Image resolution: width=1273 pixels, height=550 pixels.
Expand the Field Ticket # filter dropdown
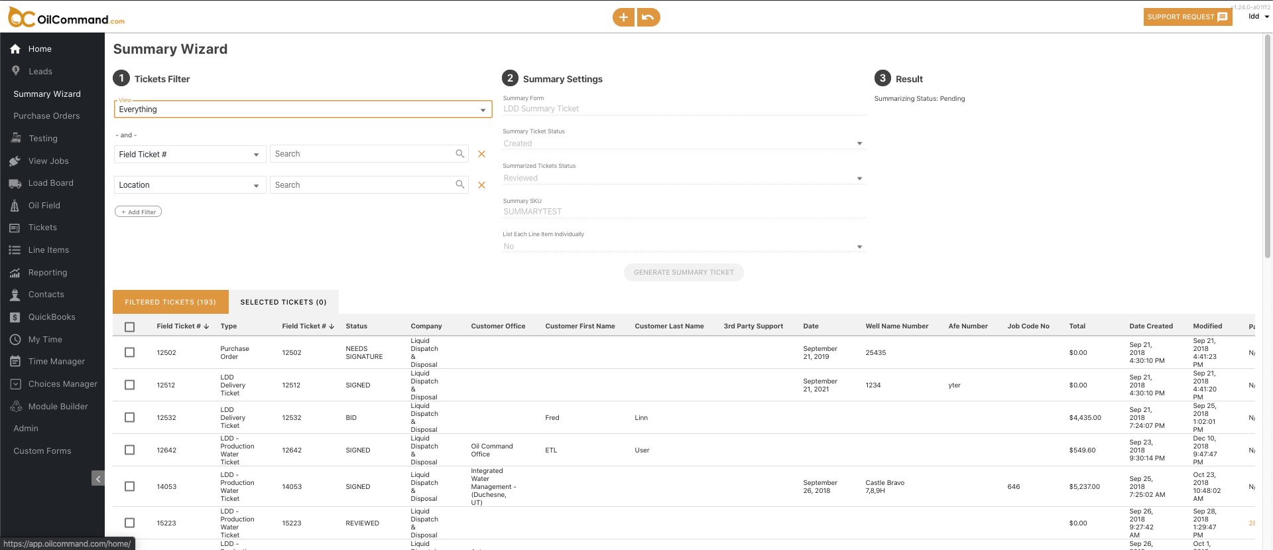[x=190, y=155]
